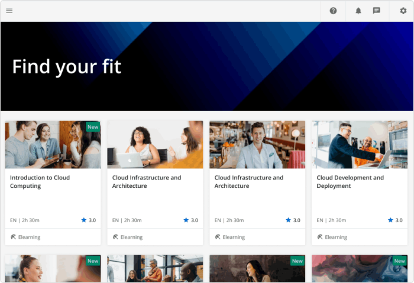Click 3.0 rating on Introduction to Cloud Computing
Image resolution: width=414 pixels, height=283 pixels.
92,220
